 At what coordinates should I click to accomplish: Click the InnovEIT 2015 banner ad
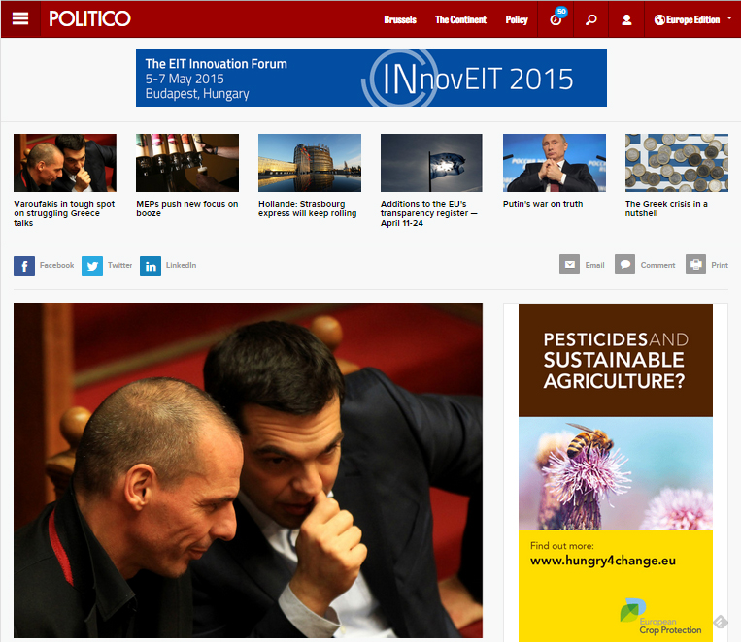click(x=371, y=78)
